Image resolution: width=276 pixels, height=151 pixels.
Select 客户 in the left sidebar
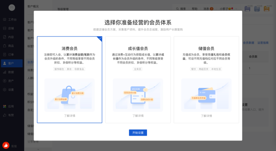point(12,63)
